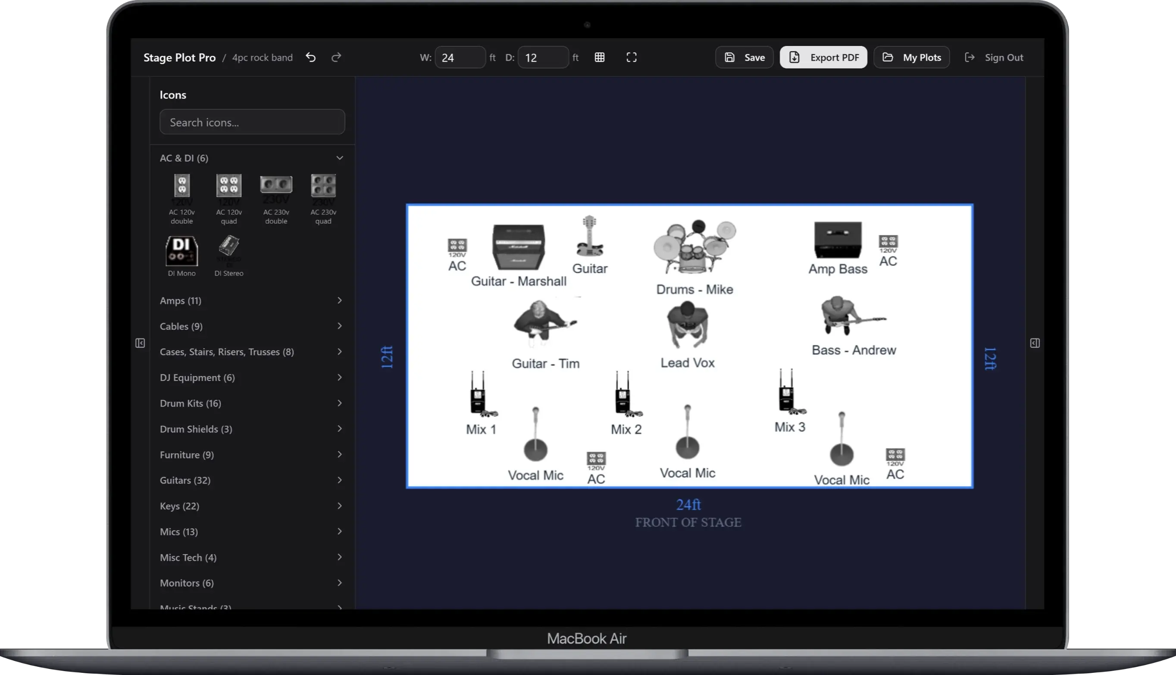Image resolution: width=1176 pixels, height=675 pixels.
Task: Click the Save button
Action: [x=744, y=57]
